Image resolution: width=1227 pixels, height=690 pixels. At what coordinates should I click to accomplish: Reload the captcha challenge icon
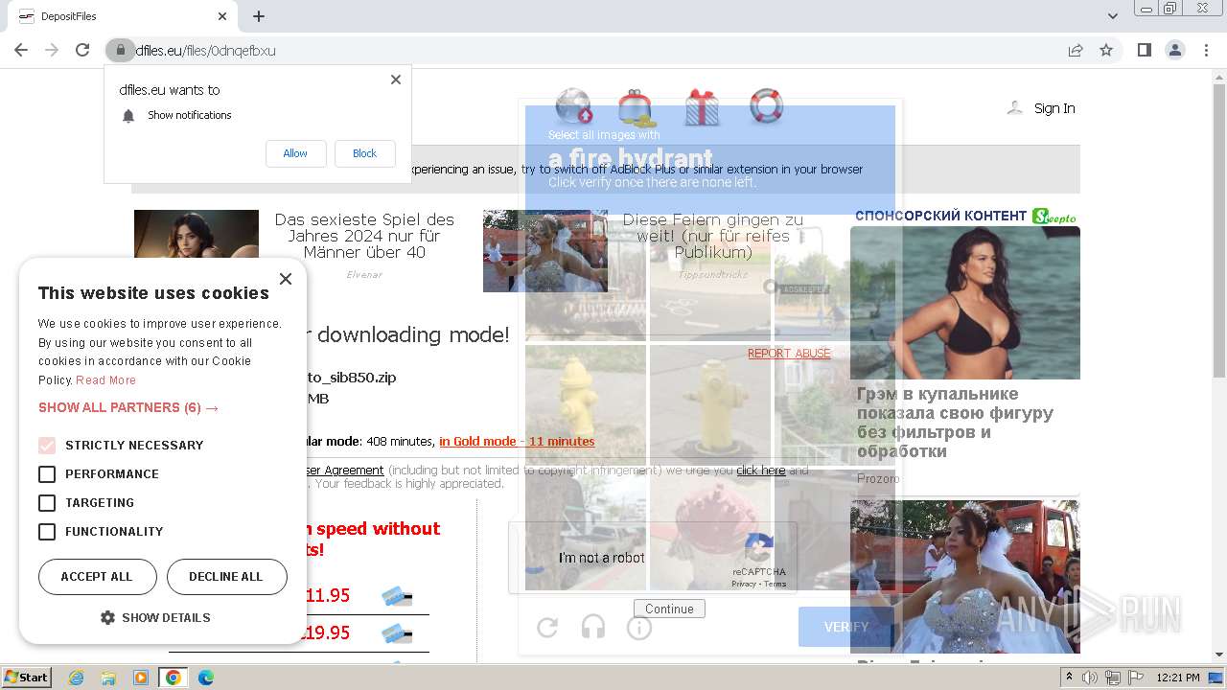click(x=547, y=628)
